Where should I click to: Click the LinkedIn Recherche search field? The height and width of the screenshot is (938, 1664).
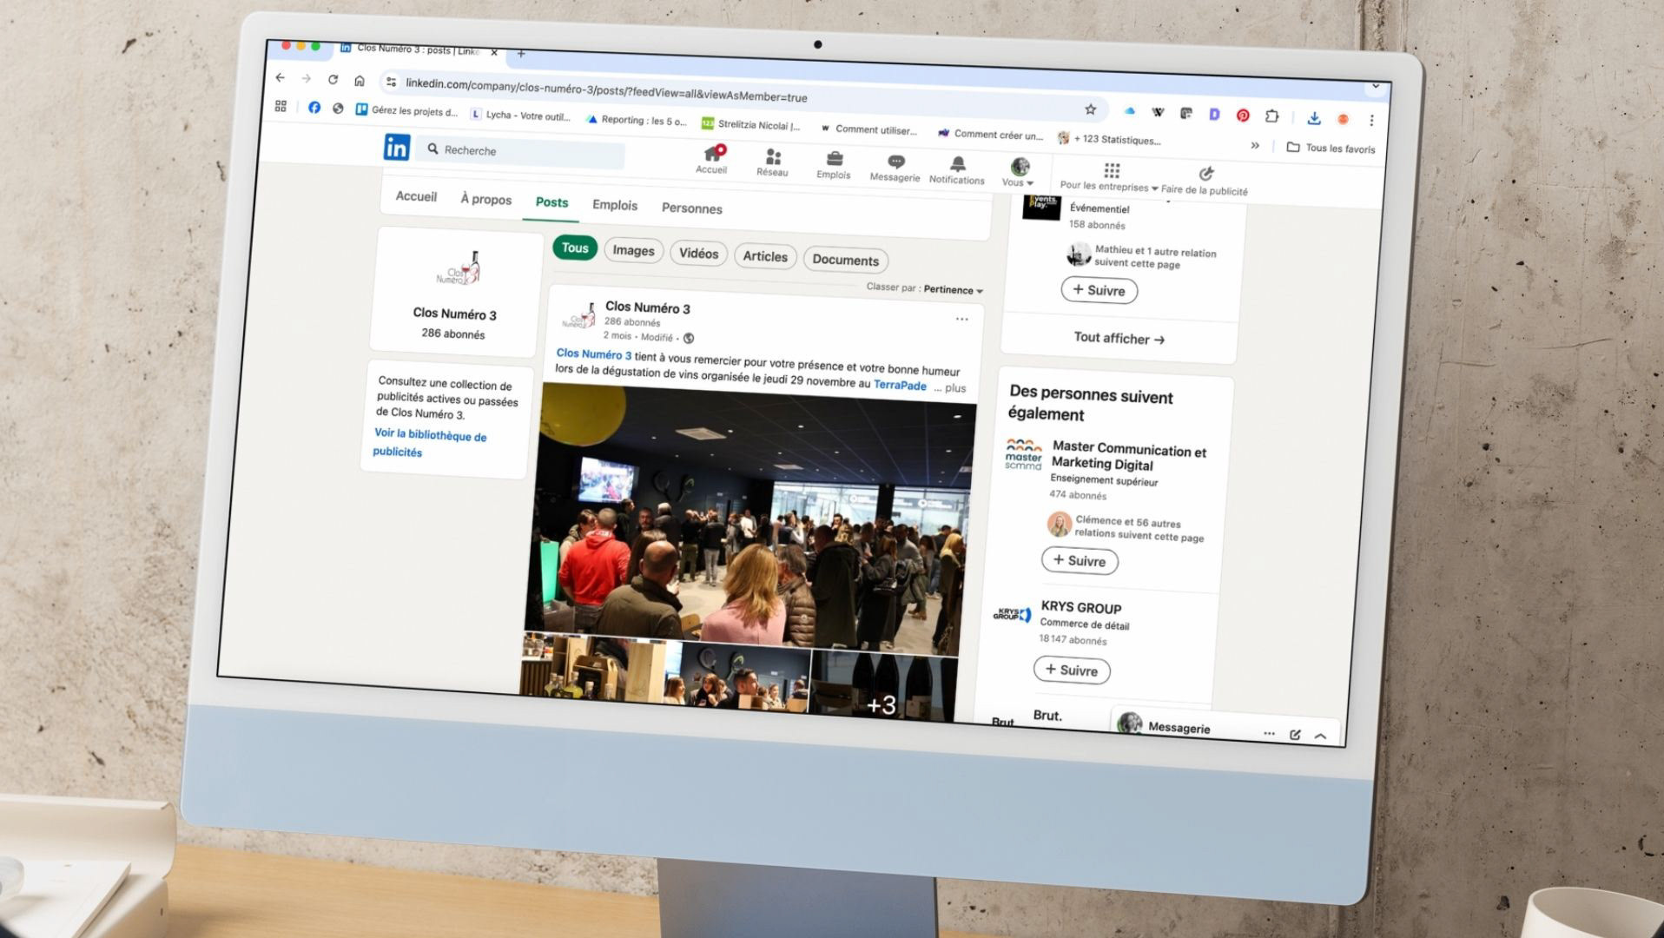[521, 152]
